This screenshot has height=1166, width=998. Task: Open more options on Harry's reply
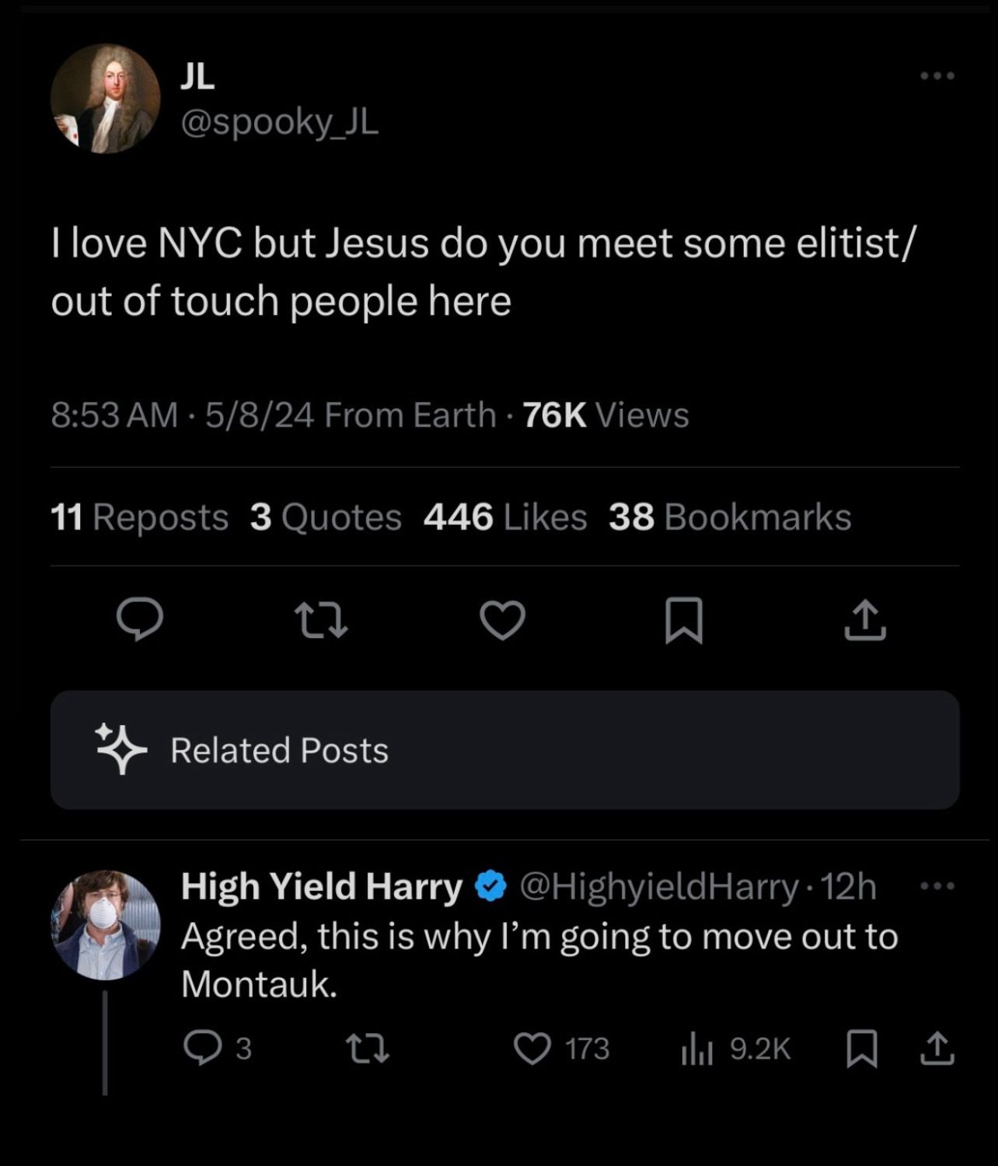pyautogui.click(x=937, y=886)
